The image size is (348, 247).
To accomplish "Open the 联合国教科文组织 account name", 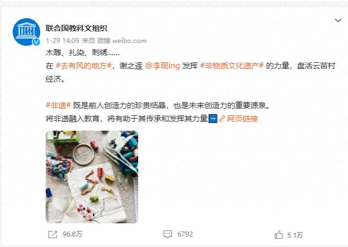I will [x=77, y=28].
